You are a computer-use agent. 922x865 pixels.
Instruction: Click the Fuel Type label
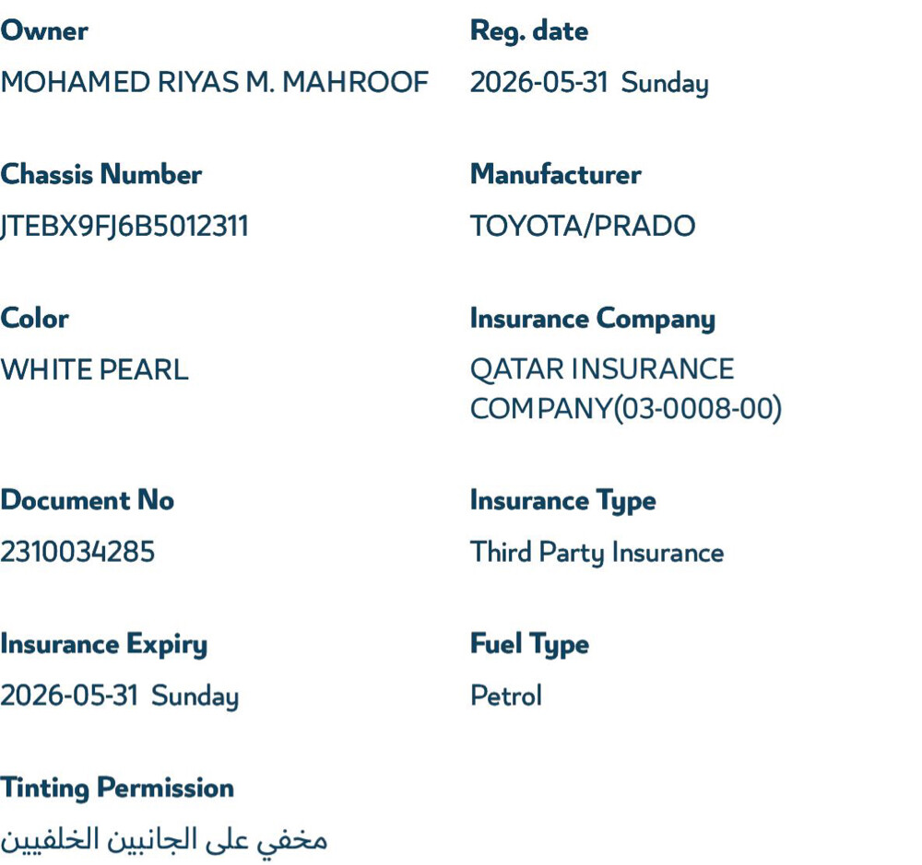(530, 645)
